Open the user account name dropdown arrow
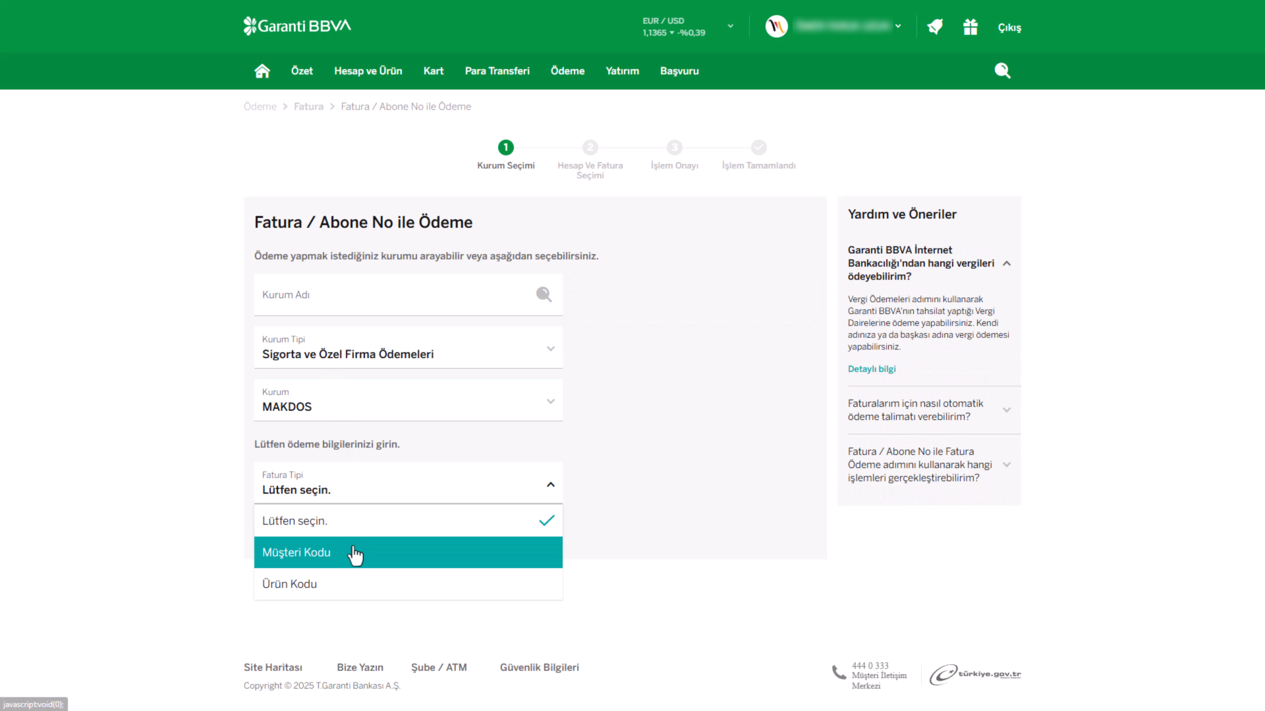 (x=898, y=26)
